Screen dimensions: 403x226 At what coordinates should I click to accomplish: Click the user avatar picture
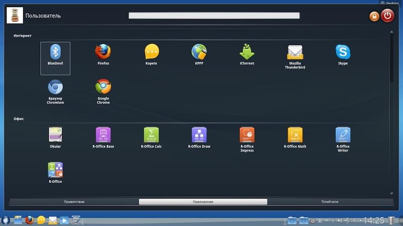pos(15,15)
